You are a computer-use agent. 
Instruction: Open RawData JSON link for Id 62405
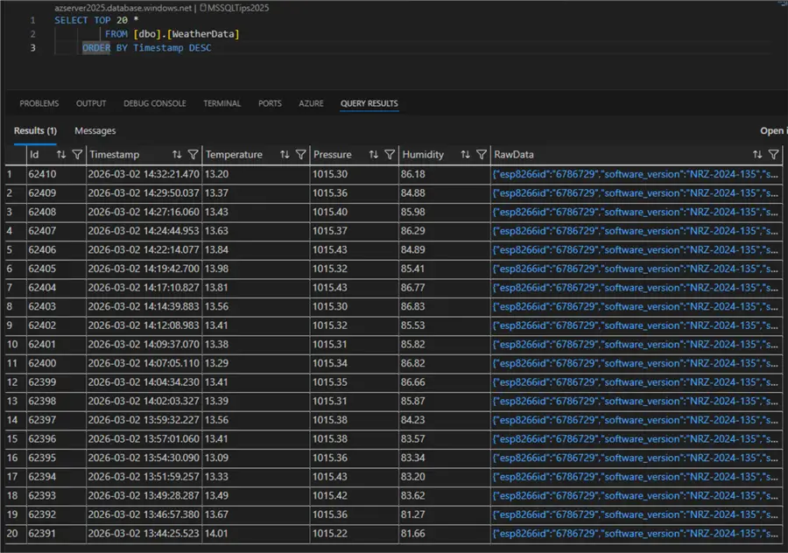click(x=636, y=269)
